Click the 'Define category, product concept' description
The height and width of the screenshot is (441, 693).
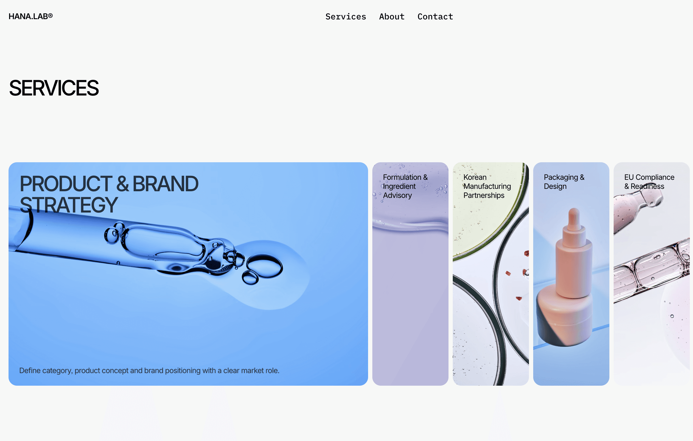coord(149,371)
